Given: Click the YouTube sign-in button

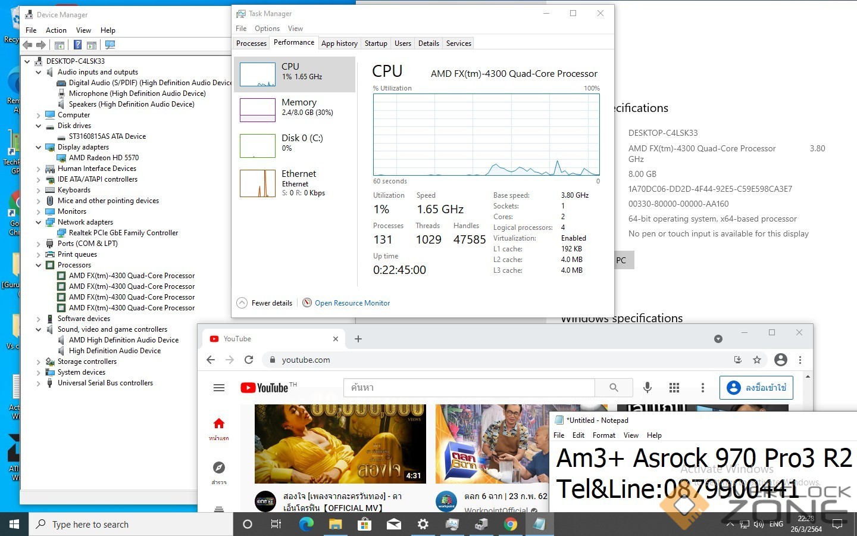Looking at the screenshot, I should [756, 388].
